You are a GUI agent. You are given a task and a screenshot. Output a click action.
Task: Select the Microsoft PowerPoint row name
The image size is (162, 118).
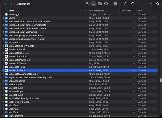(x=20, y=60)
